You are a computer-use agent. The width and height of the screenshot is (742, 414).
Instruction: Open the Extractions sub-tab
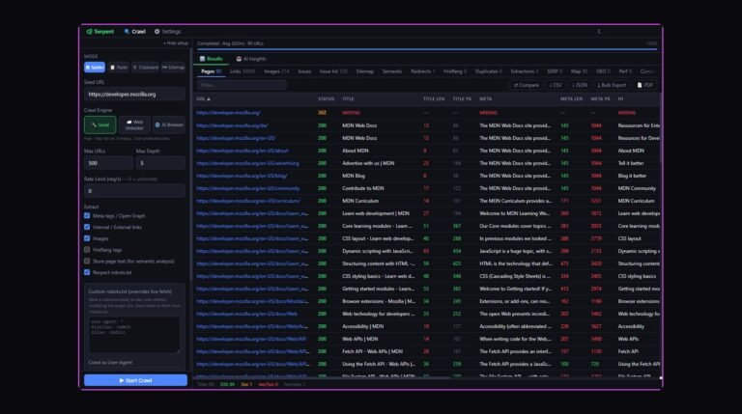point(525,71)
